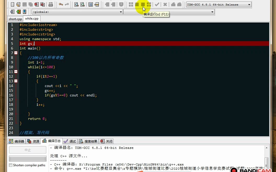Click 'using namespace std;' line
The image size is (276, 172).
tap(40, 39)
